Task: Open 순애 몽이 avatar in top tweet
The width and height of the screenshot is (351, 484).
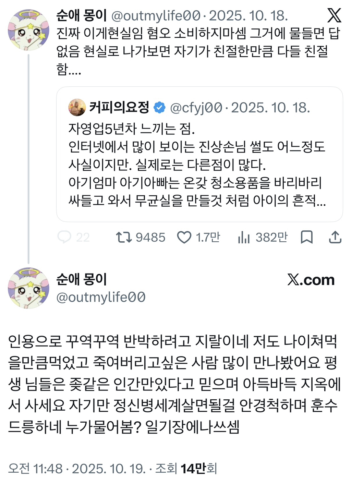Action: (28, 30)
